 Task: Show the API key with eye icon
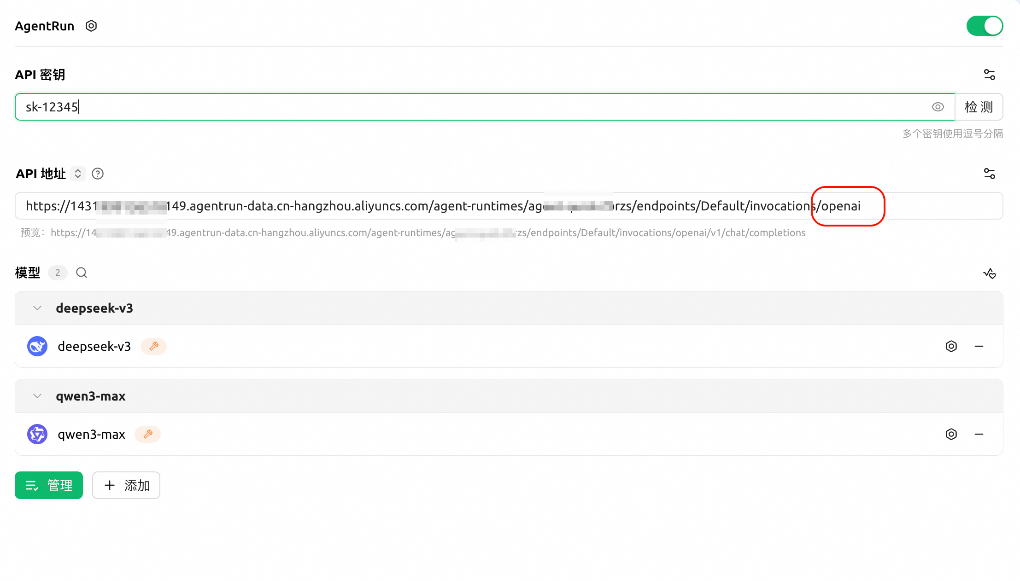(938, 107)
